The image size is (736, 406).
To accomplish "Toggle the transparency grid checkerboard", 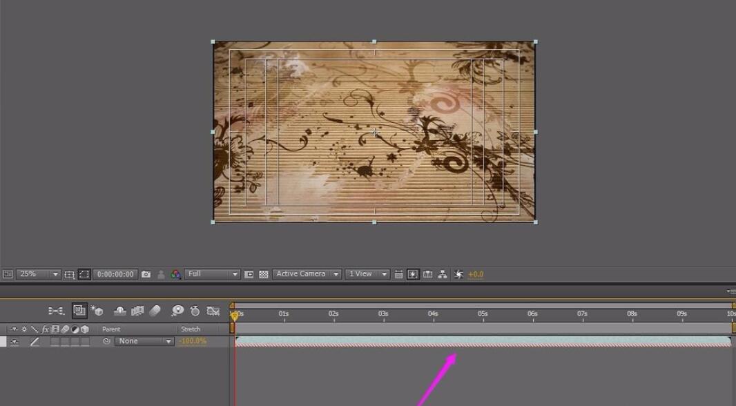I will [x=263, y=274].
